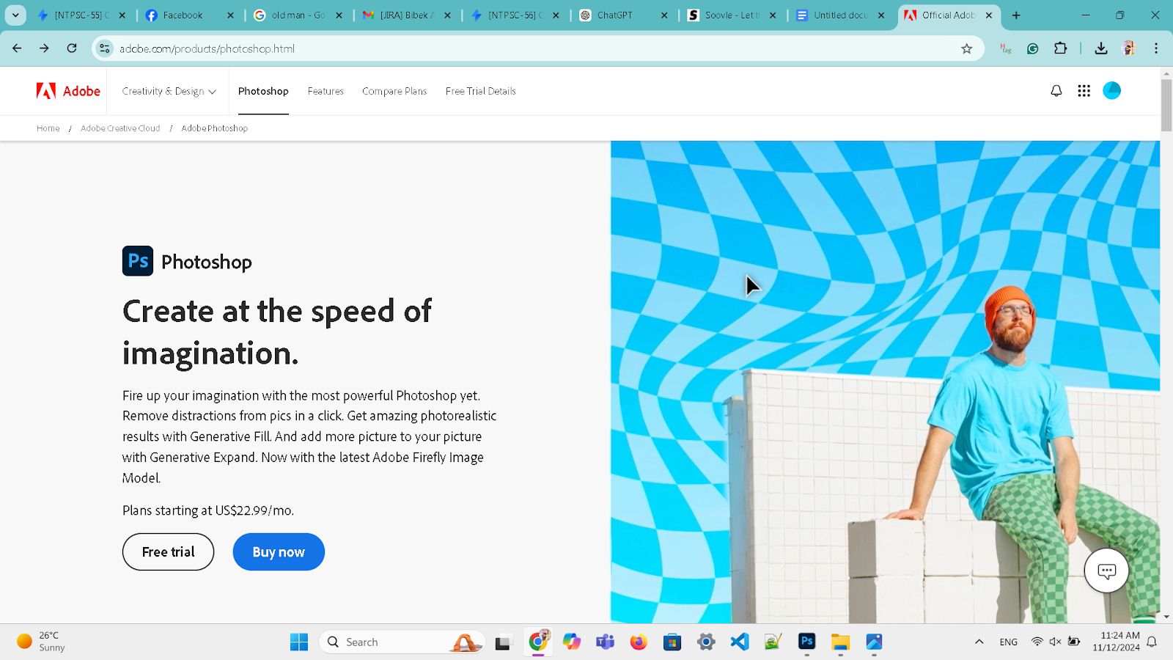Click the Windows taskbar Search box
This screenshot has width=1173, height=660.
click(x=402, y=642)
